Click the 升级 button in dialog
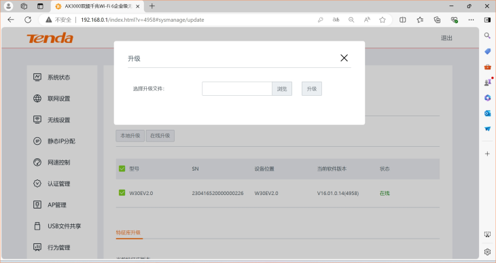This screenshot has width=496, height=263. 312,88
